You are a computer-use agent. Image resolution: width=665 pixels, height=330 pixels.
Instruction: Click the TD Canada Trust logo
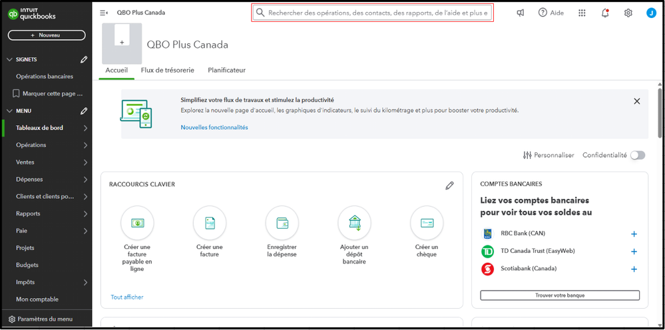488,251
